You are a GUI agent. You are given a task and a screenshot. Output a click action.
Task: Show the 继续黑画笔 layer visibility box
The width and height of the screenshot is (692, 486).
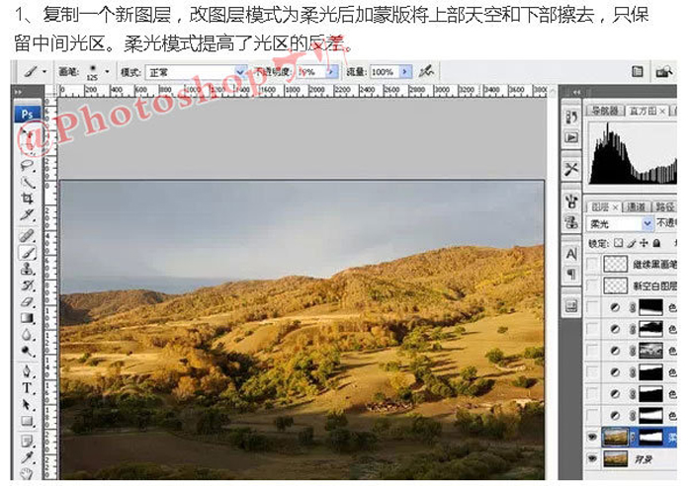(x=592, y=264)
